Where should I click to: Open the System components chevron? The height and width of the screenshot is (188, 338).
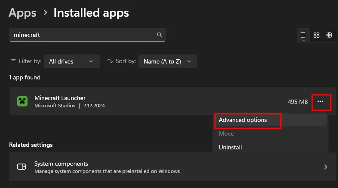pos(325,167)
